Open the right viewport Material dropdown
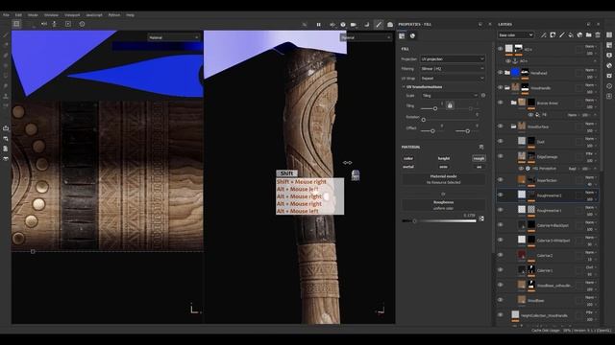The image size is (615, 345). pyautogui.click(x=365, y=37)
